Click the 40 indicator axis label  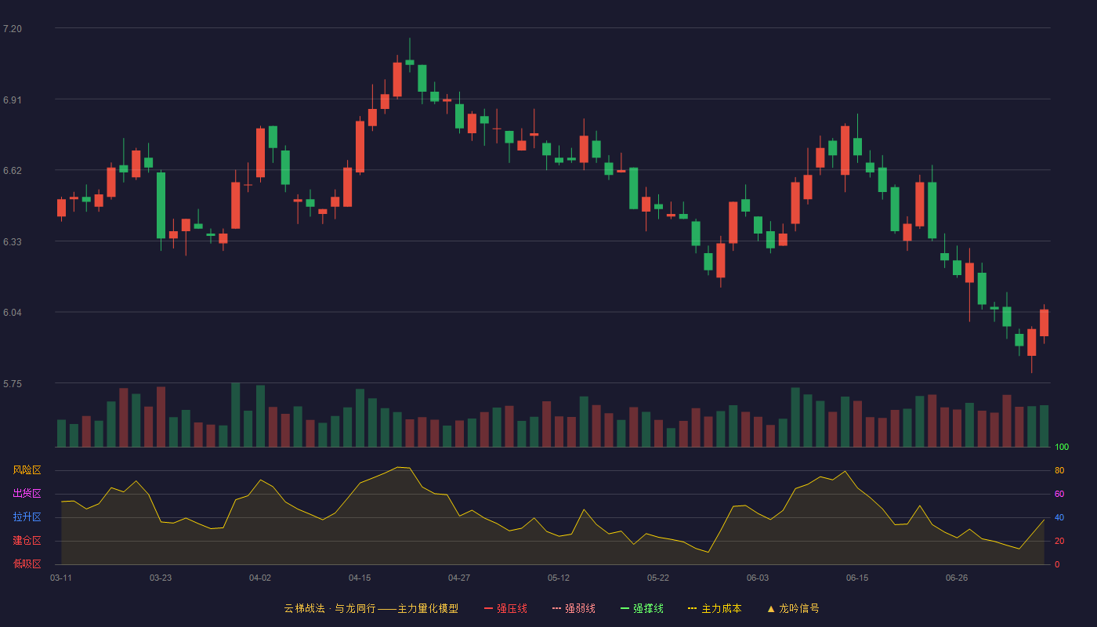click(1059, 518)
